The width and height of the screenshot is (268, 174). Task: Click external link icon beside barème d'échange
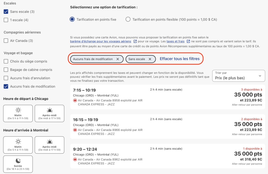135,41
